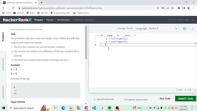Open Chrome from the taskbar

click(86, 108)
